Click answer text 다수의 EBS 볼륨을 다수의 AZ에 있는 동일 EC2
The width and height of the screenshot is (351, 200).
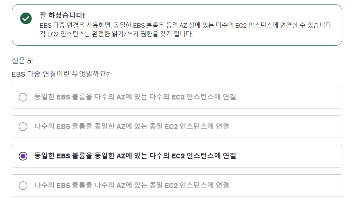pos(132,185)
